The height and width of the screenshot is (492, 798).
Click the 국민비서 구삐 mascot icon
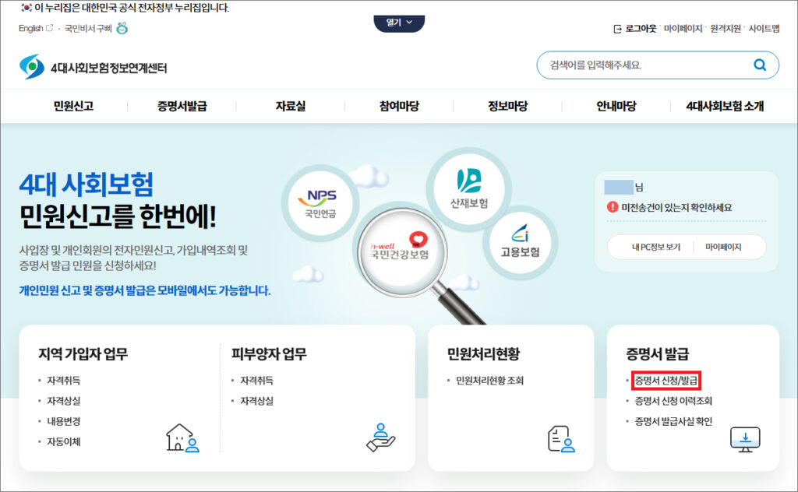click(122, 29)
